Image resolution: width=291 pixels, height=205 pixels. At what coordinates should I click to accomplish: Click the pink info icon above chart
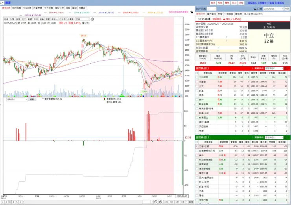click(169, 12)
